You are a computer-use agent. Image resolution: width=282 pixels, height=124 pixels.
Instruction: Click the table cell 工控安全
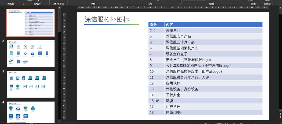tap(213, 95)
